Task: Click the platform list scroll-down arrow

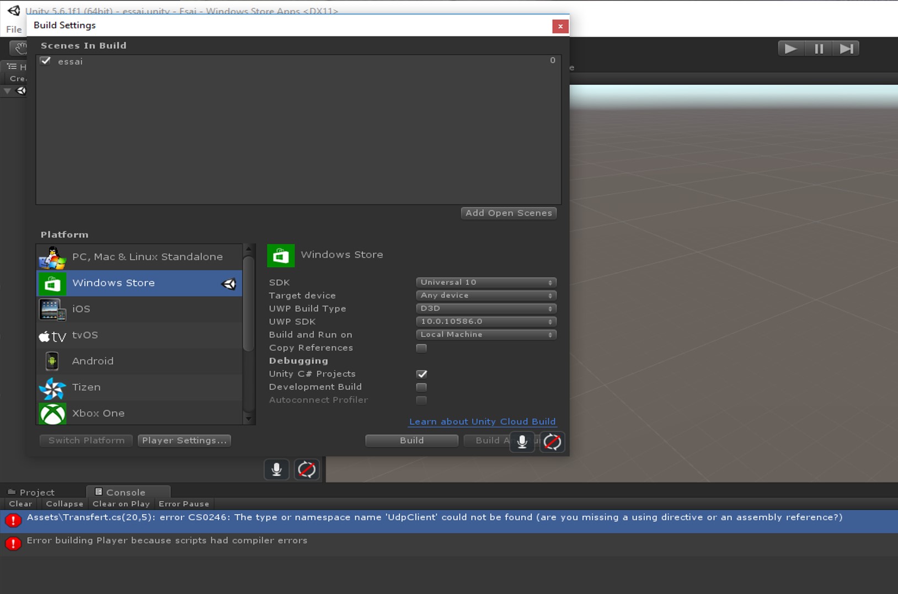Action: tap(249, 419)
